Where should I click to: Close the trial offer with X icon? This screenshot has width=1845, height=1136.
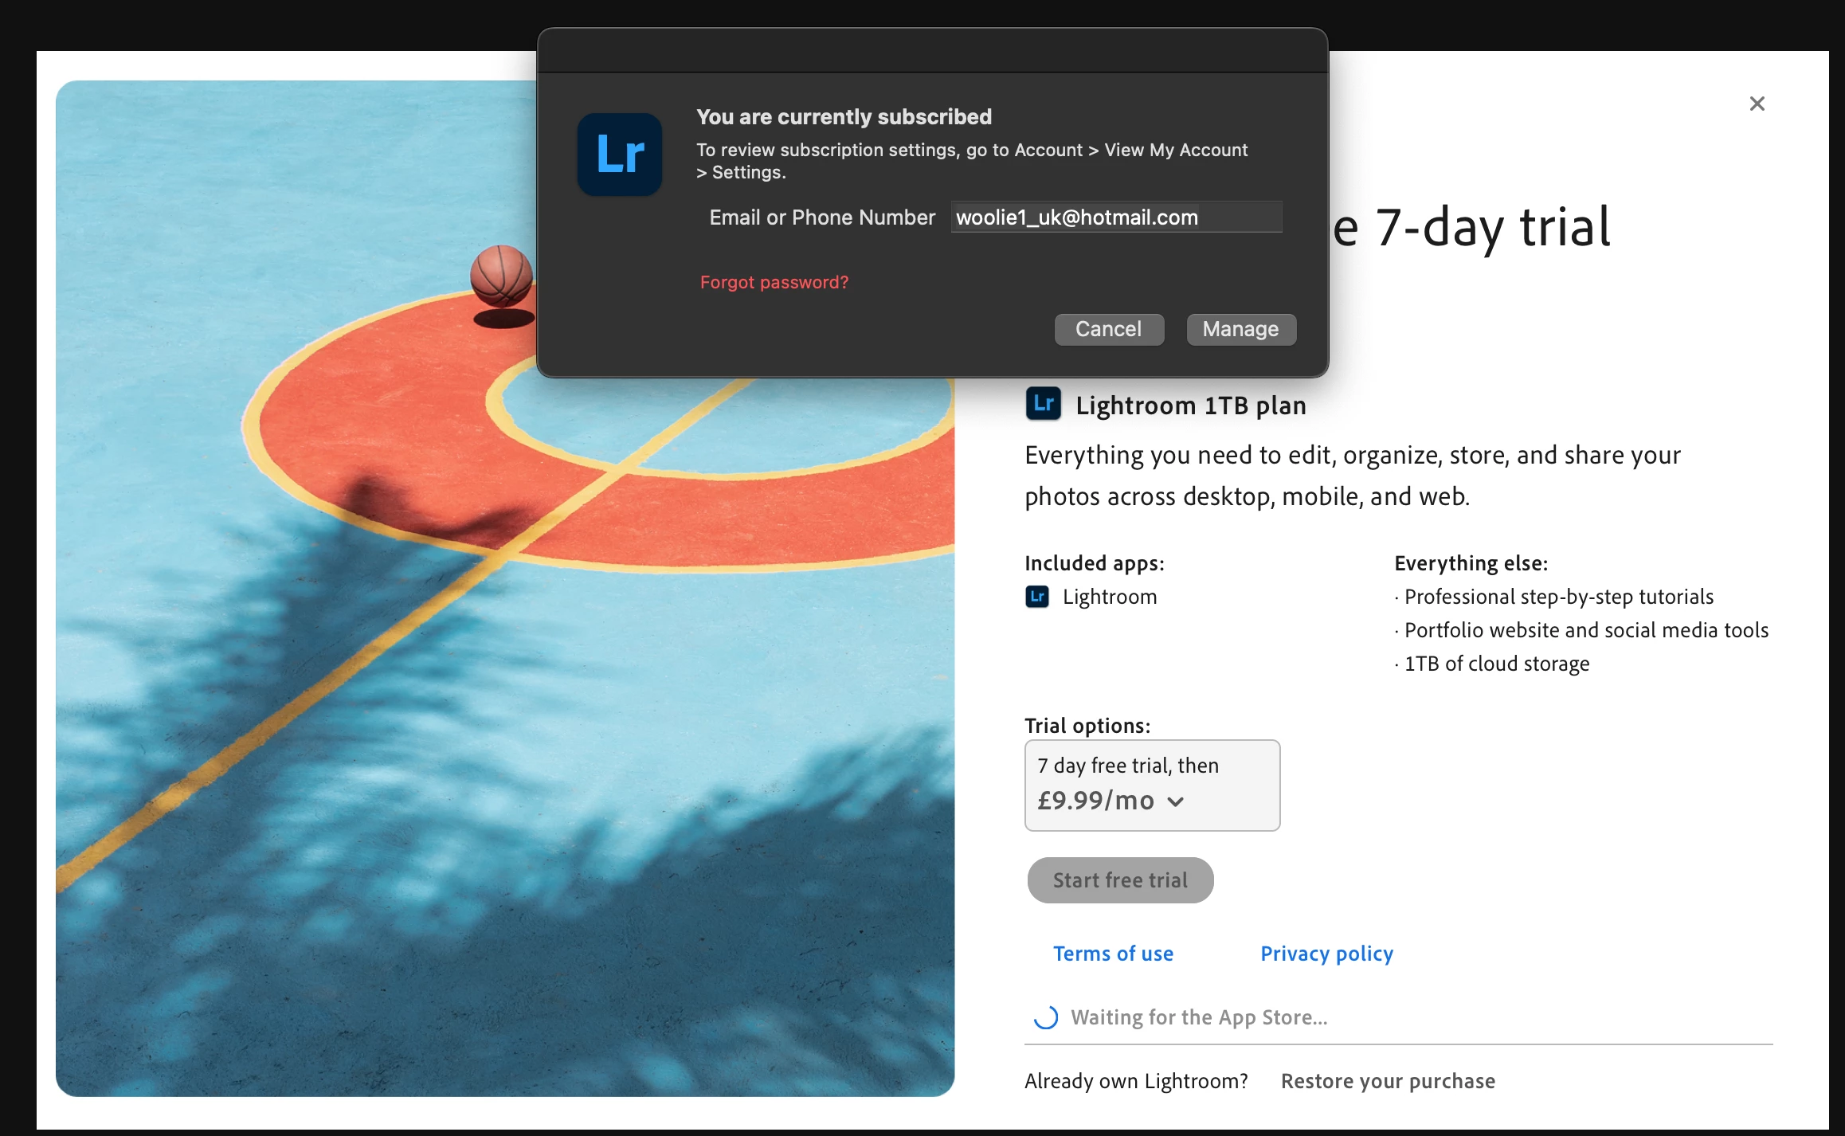click(1757, 104)
